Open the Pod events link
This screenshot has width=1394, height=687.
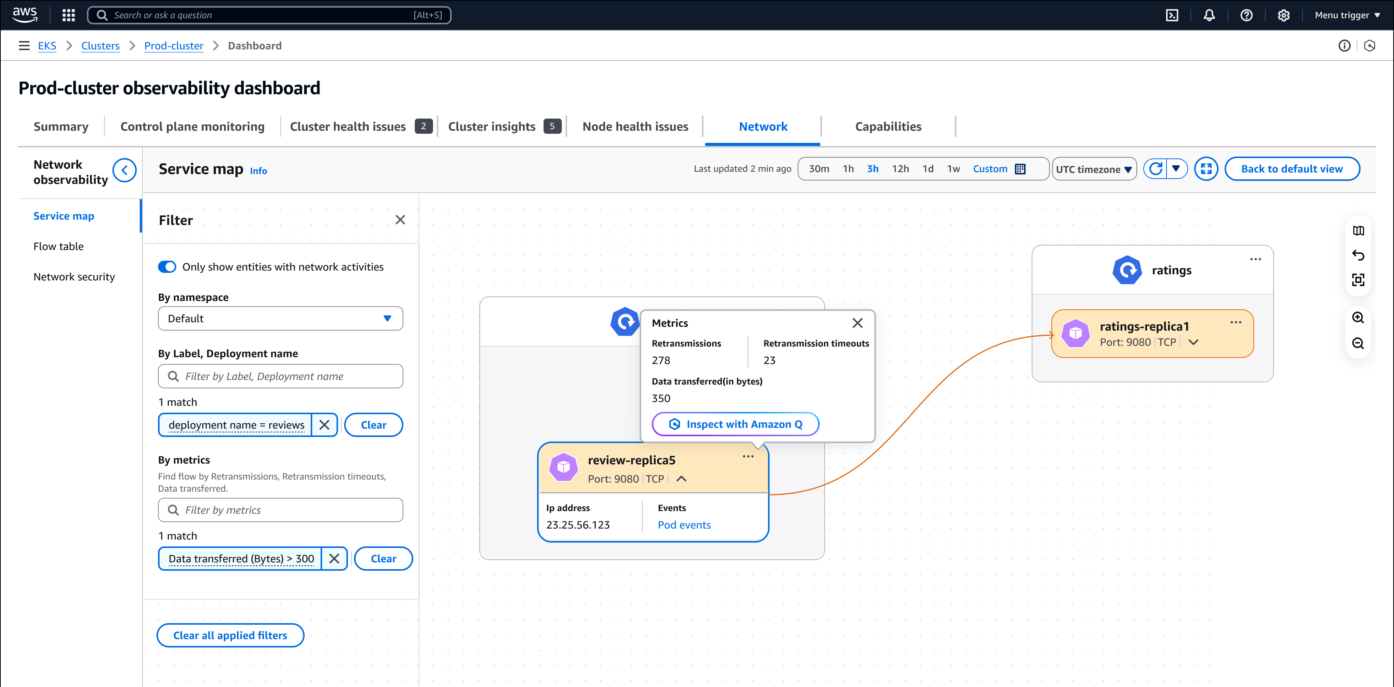click(684, 525)
